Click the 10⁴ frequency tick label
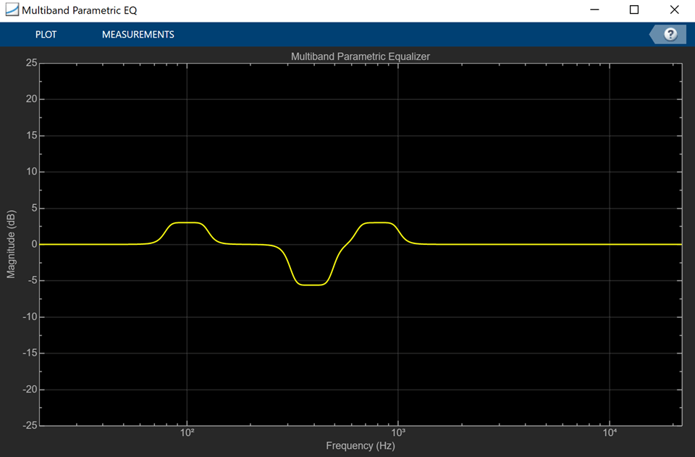The image size is (695, 457). coord(610,433)
